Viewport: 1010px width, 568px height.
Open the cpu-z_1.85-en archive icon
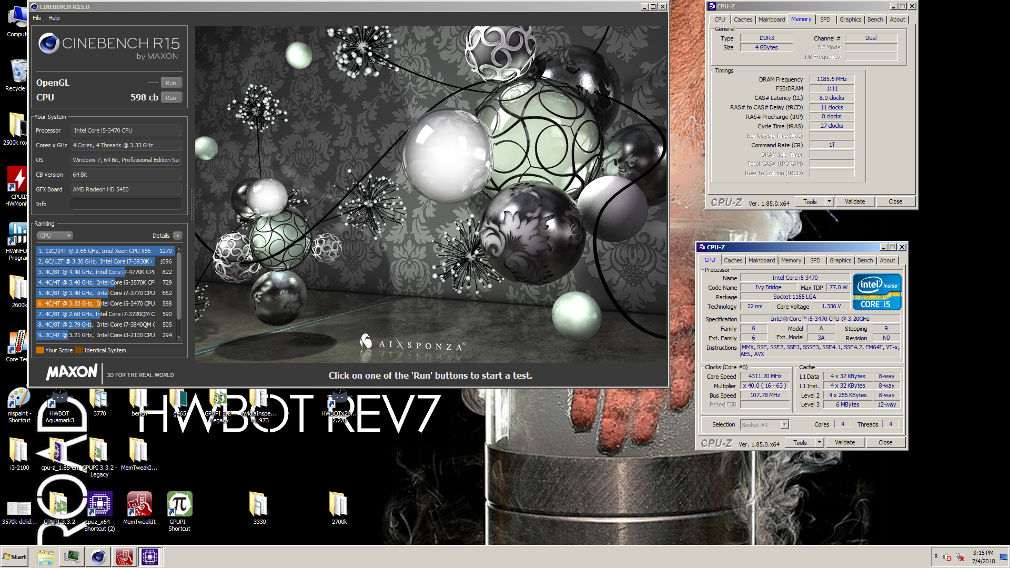pos(59,454)
